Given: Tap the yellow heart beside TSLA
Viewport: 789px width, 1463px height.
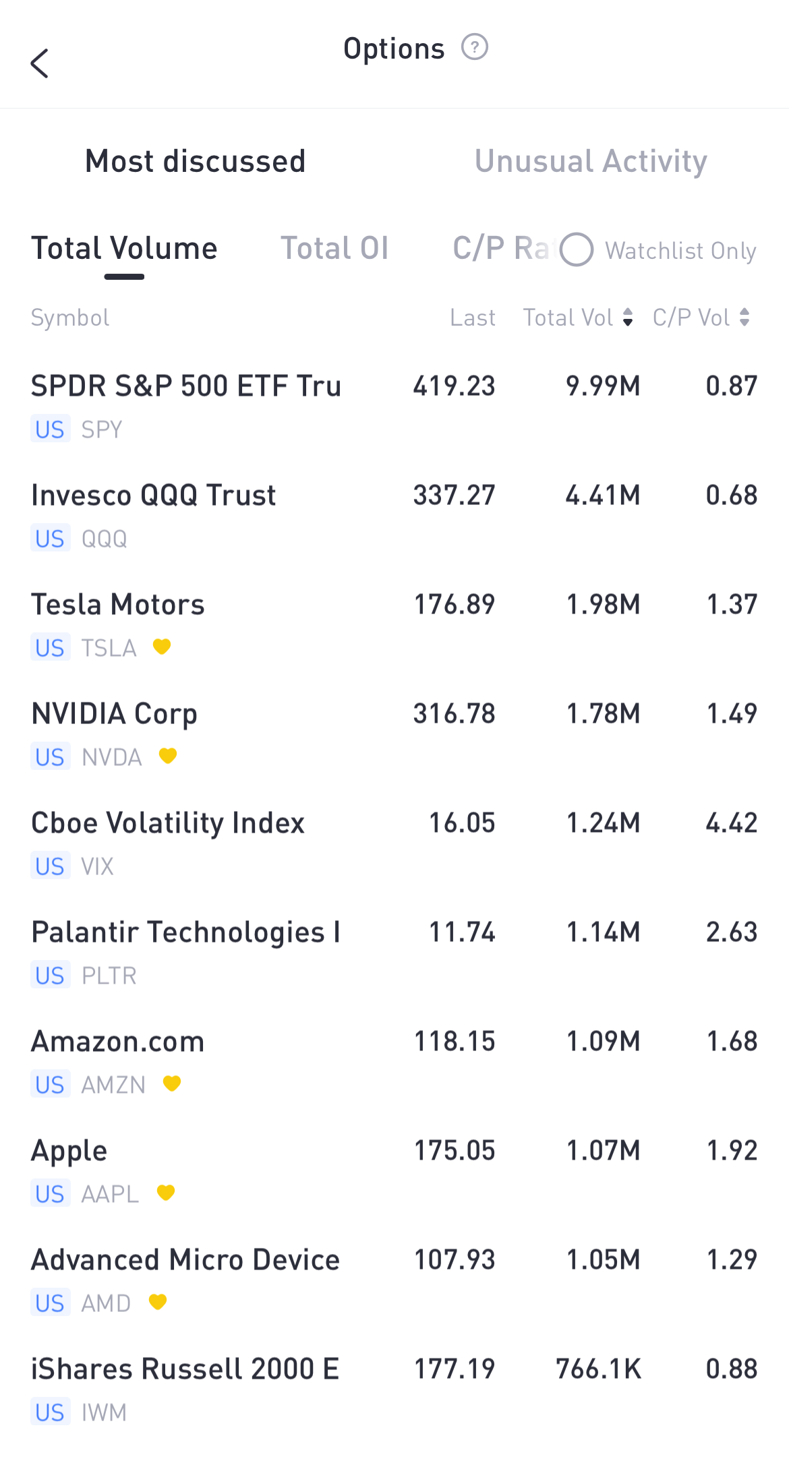Looking at the screenshot, I should (162, 647).
